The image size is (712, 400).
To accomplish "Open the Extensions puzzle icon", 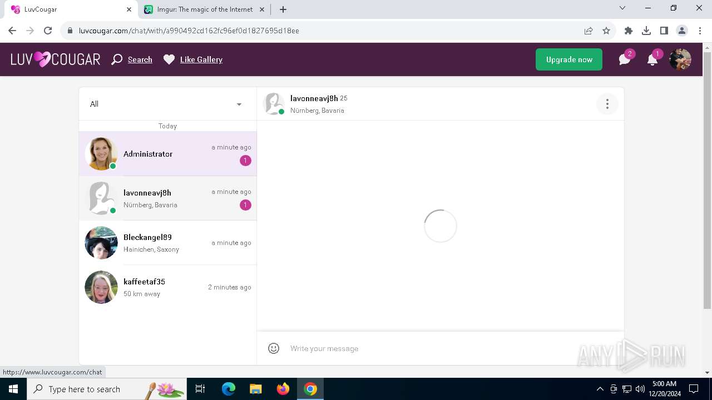I will pos(629,31).
